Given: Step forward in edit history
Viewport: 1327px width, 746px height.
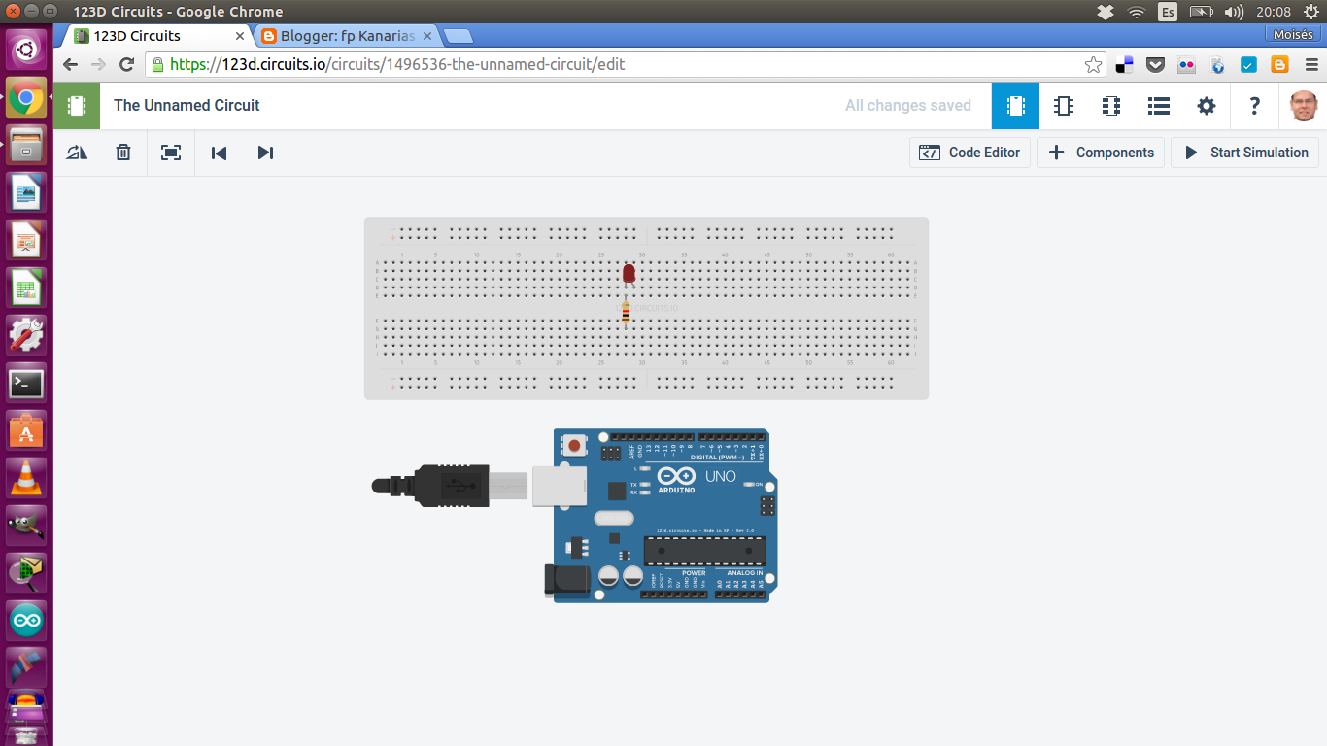Looking at the screenshot, I should [265, 153].
